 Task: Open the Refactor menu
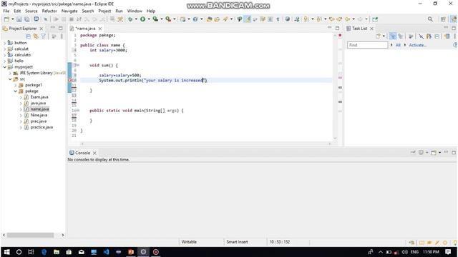point(49,11)
